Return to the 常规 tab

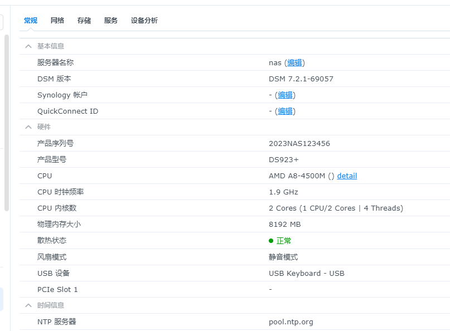tap(30, 20)
